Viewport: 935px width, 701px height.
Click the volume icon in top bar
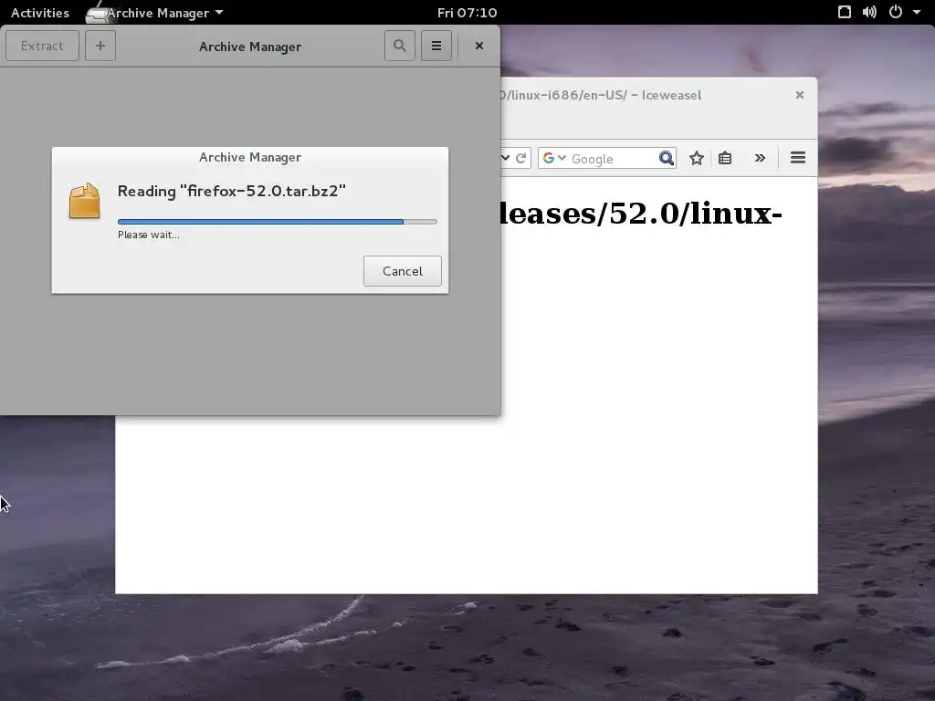869,12
